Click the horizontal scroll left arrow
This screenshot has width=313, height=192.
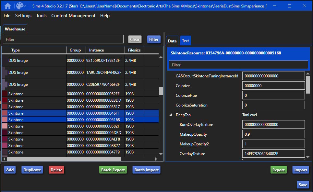pos(4,159)
